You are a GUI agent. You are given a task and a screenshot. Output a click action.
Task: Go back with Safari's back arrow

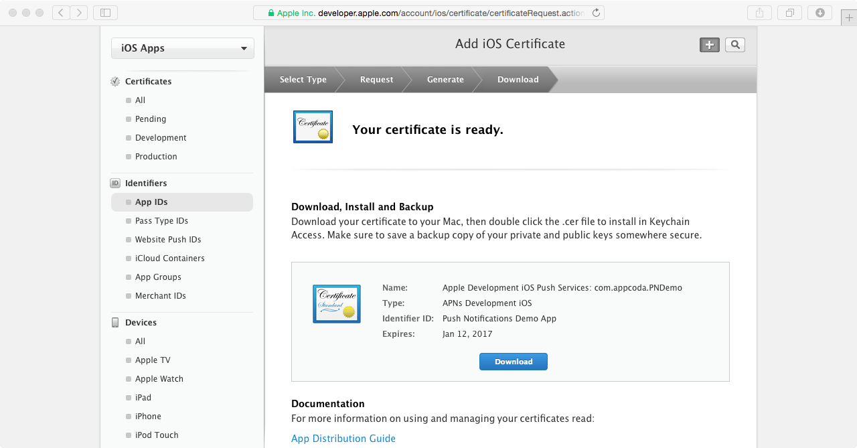pyautogui.click(x=61, y=13)
